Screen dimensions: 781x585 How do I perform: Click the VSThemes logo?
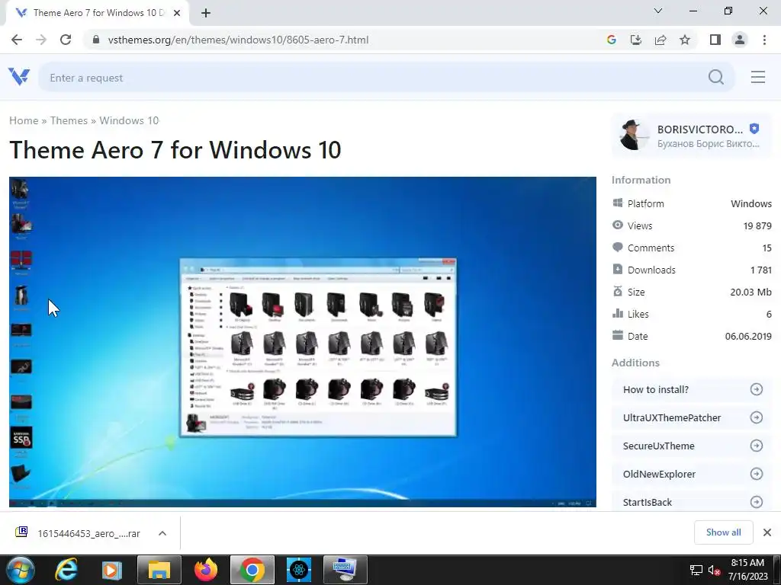coord(19,77)
